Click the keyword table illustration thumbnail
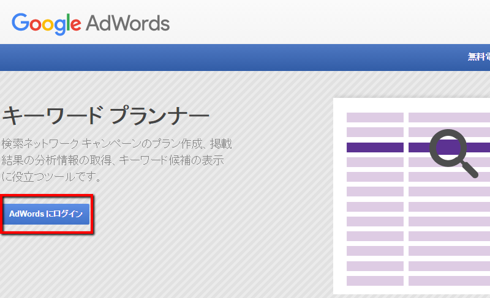Image resolution: width=490 pixels, height=298 pixels. coord(412,196)
